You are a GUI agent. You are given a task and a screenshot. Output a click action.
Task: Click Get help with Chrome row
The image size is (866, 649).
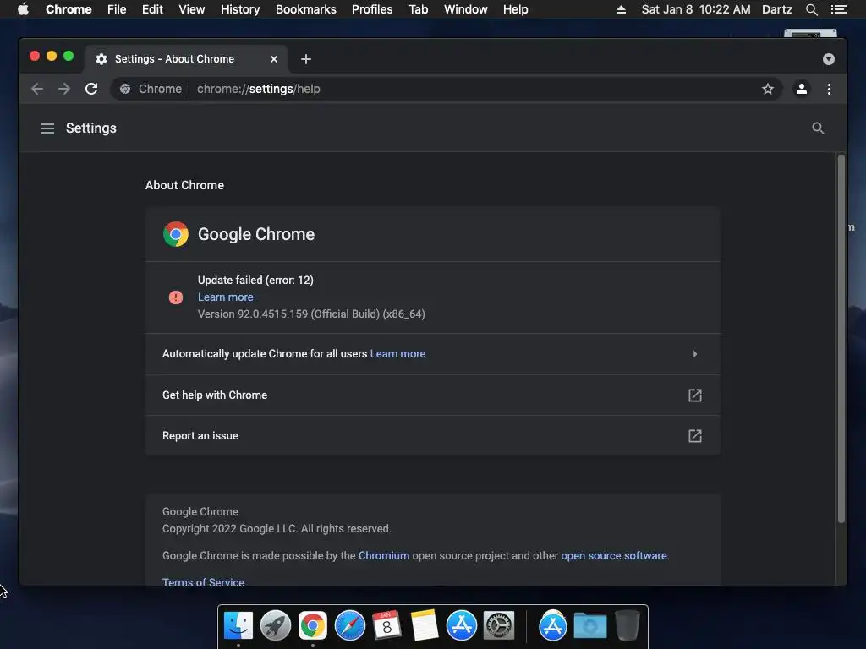point(433,395)
